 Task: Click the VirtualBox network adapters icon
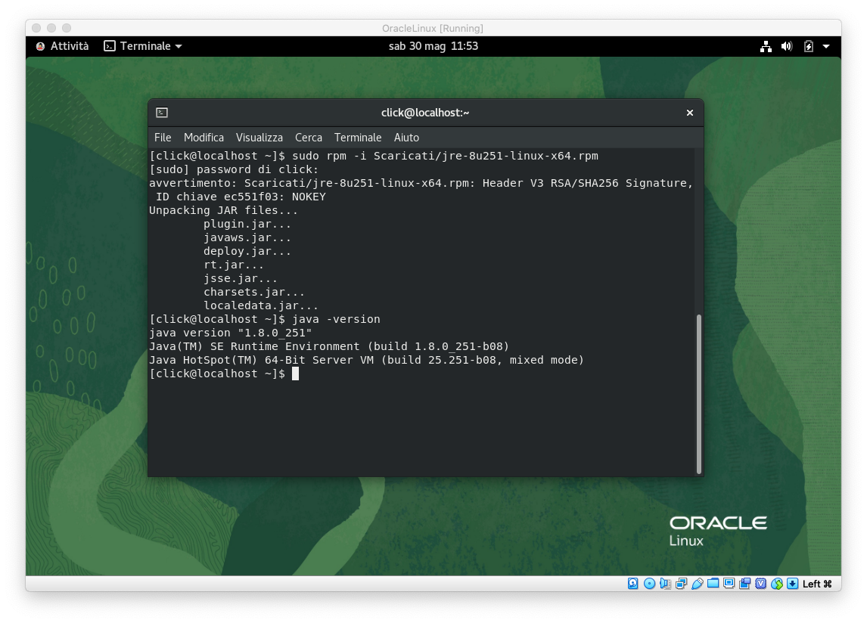coord(681,584)
